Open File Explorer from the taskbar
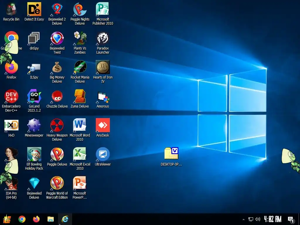Viewport: 300px width, 225px height. (x=51, y=219)
